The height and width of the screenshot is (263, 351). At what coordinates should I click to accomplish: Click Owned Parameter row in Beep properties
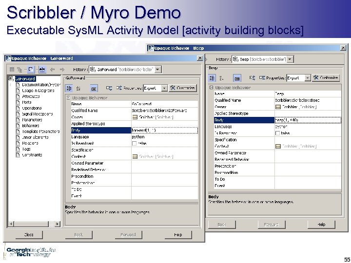(x=277, y=153)
